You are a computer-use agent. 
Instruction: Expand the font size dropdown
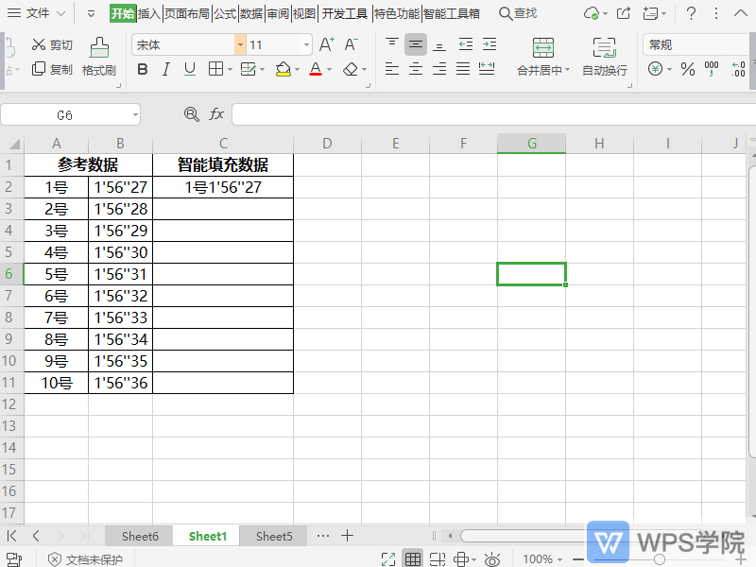307,44
